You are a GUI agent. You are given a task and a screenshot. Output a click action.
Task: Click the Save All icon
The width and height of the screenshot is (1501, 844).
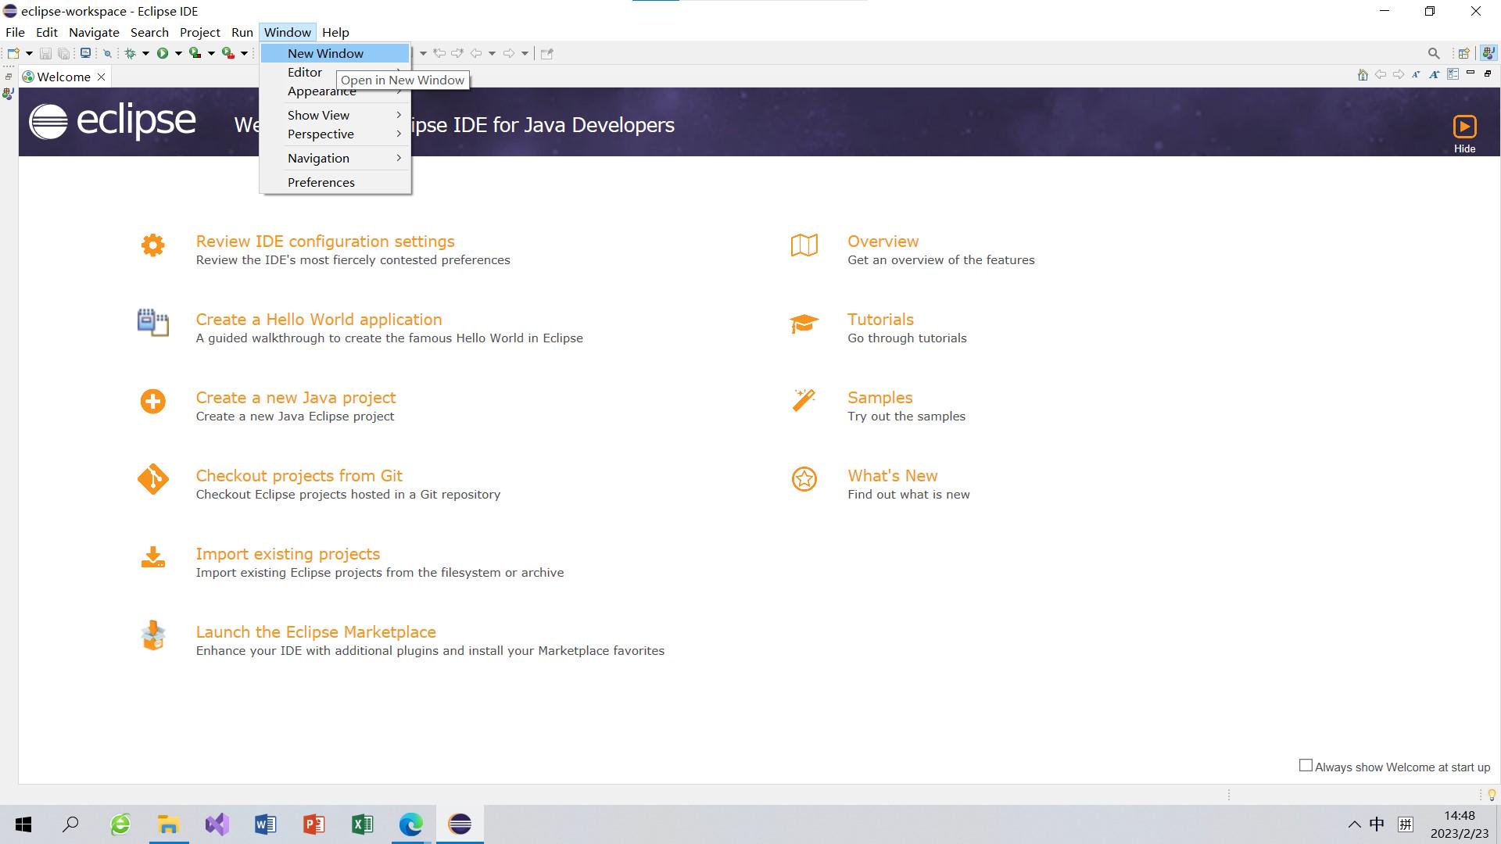64,53
